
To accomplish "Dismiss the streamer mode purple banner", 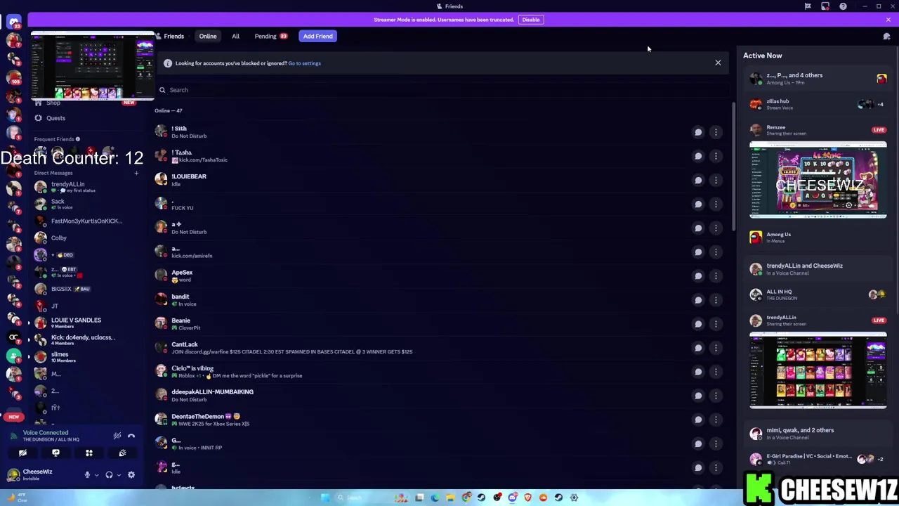I will (888, 20).
